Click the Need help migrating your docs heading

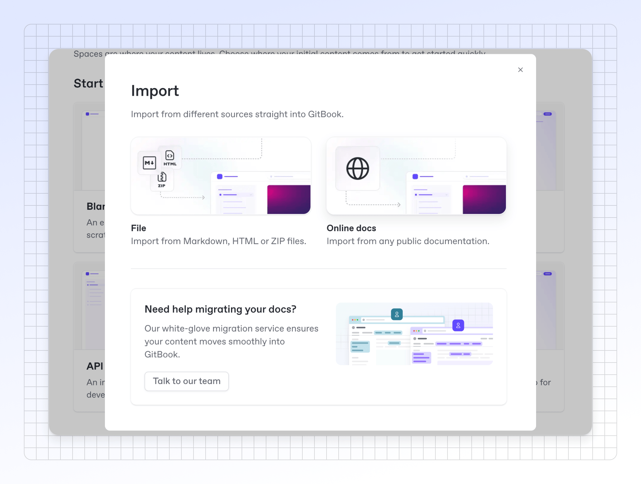[220, 309]
